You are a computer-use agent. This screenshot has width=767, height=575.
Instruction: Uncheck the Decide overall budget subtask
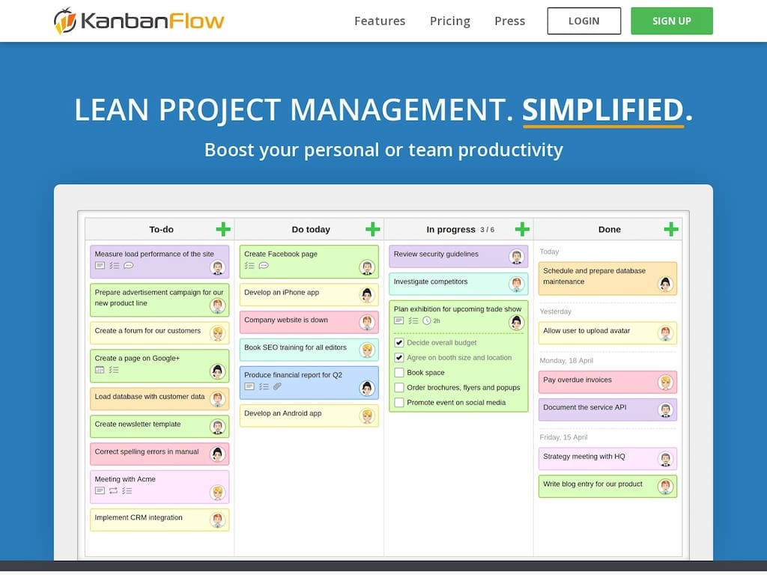click(399, 342)
